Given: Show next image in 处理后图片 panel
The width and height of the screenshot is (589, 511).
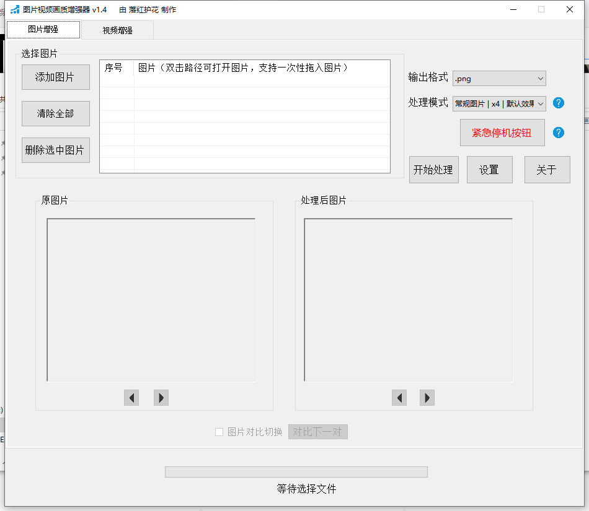Looking at the screenshot, I should click(427, 398).
